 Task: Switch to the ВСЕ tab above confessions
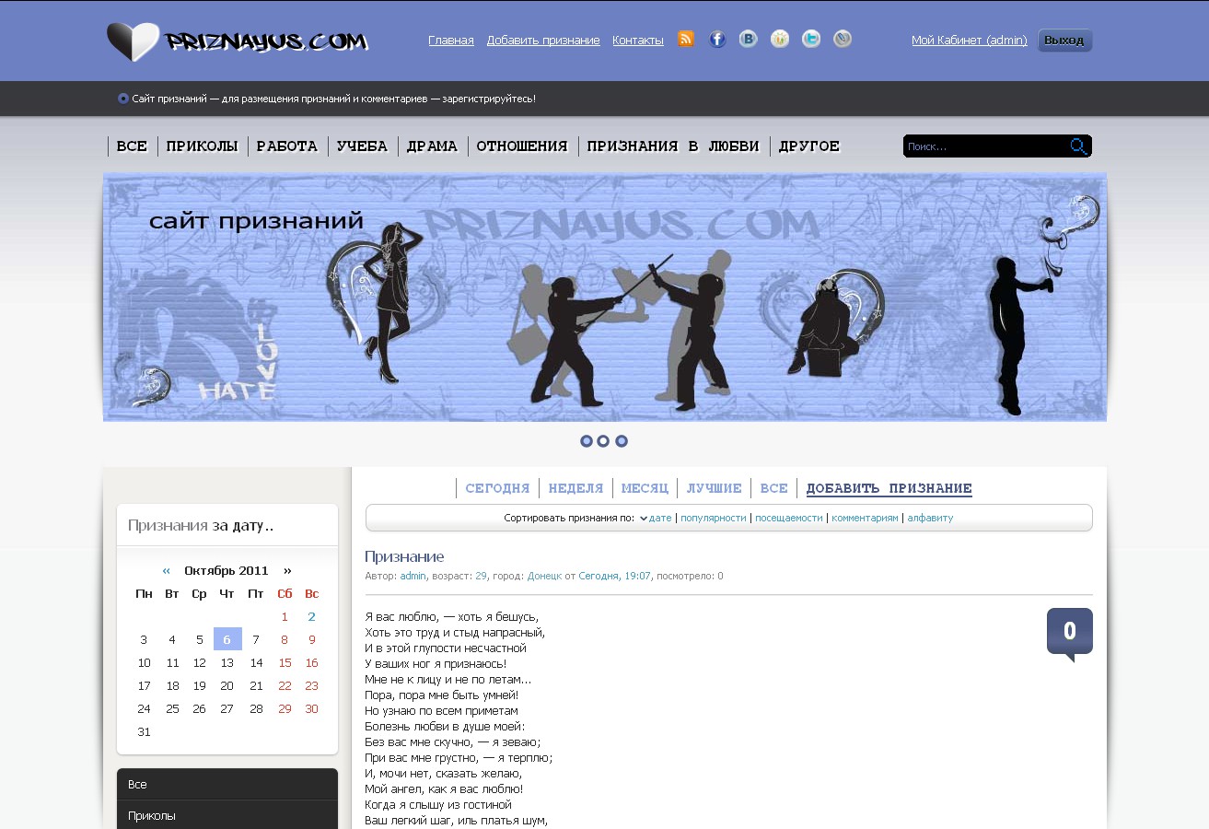tap(773, 488)
